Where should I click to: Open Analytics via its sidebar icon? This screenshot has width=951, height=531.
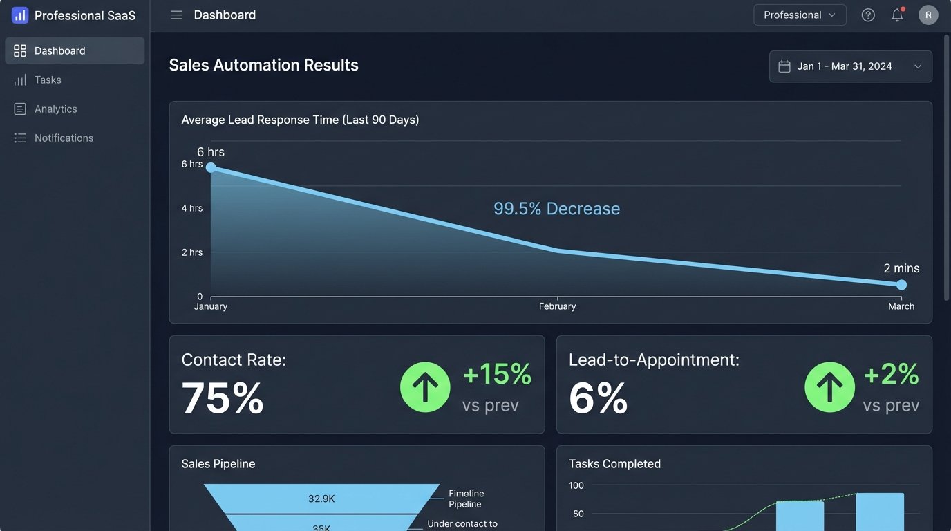pos(19,108)
